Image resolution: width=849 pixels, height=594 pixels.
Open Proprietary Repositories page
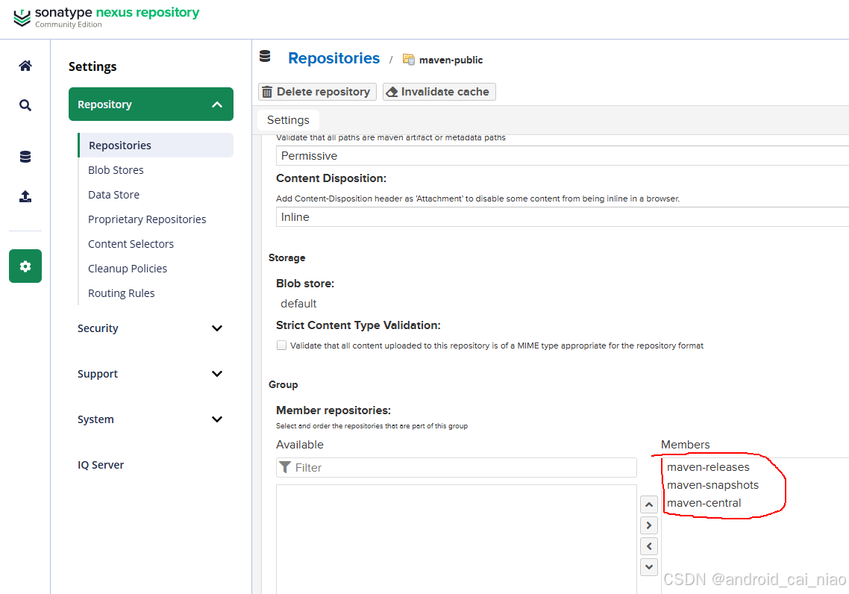(147, 219)
